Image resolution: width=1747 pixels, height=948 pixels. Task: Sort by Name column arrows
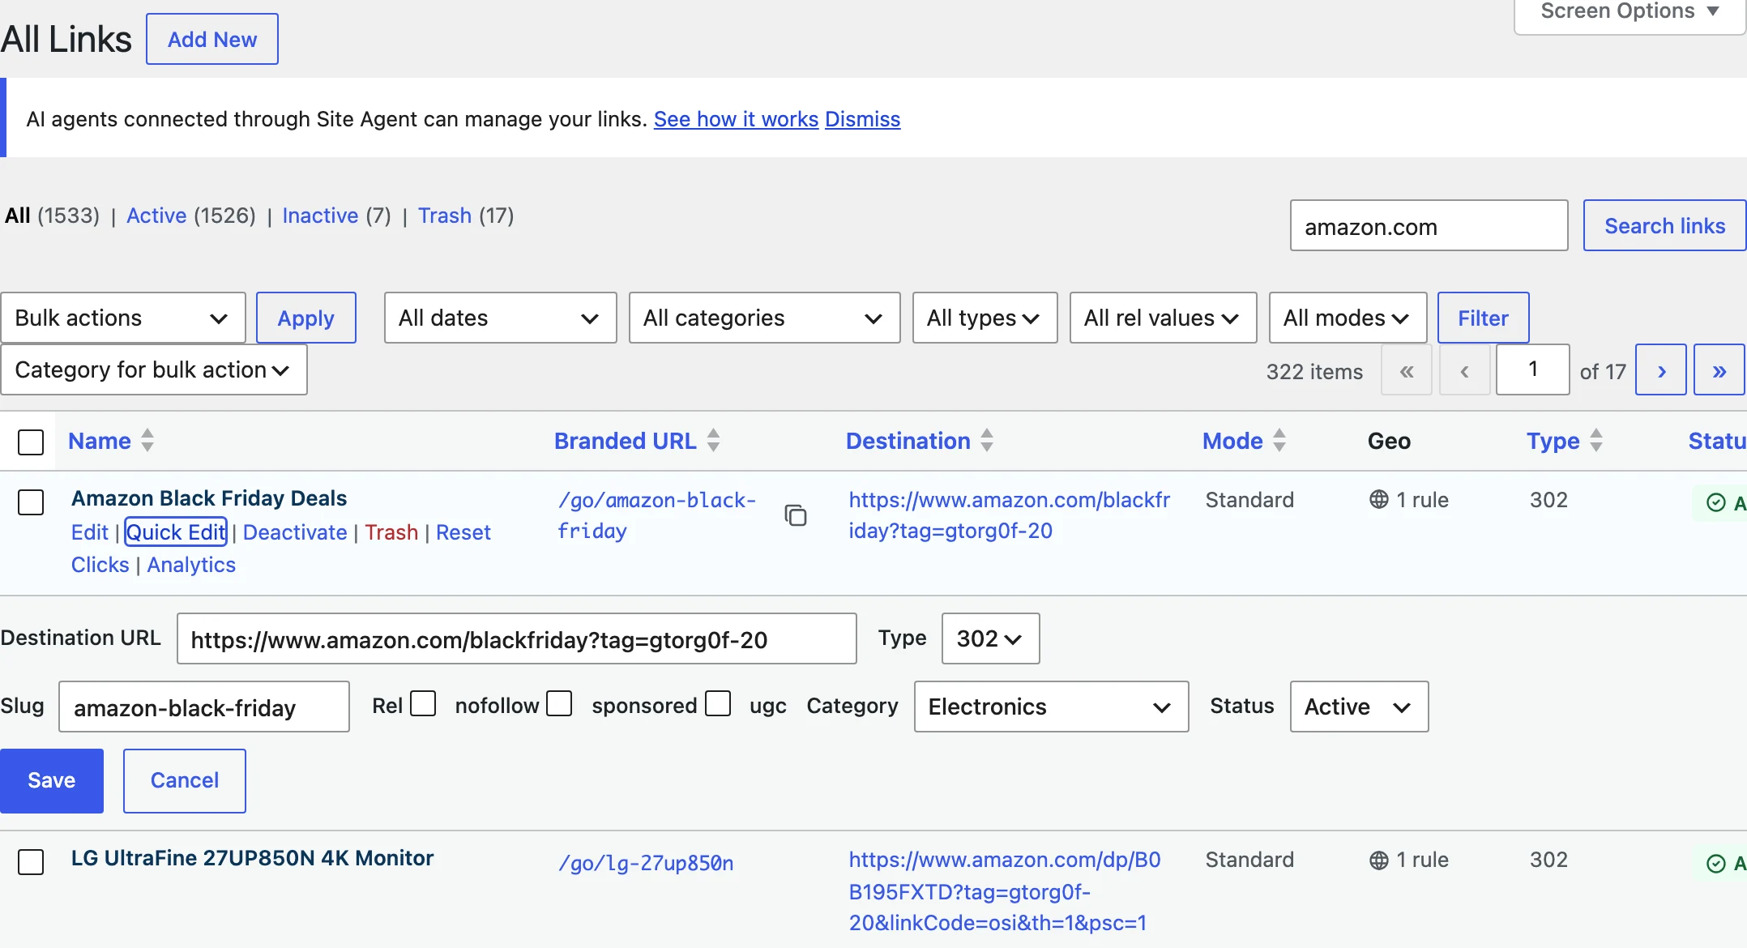pyautogui.click(x=147, y=441)
